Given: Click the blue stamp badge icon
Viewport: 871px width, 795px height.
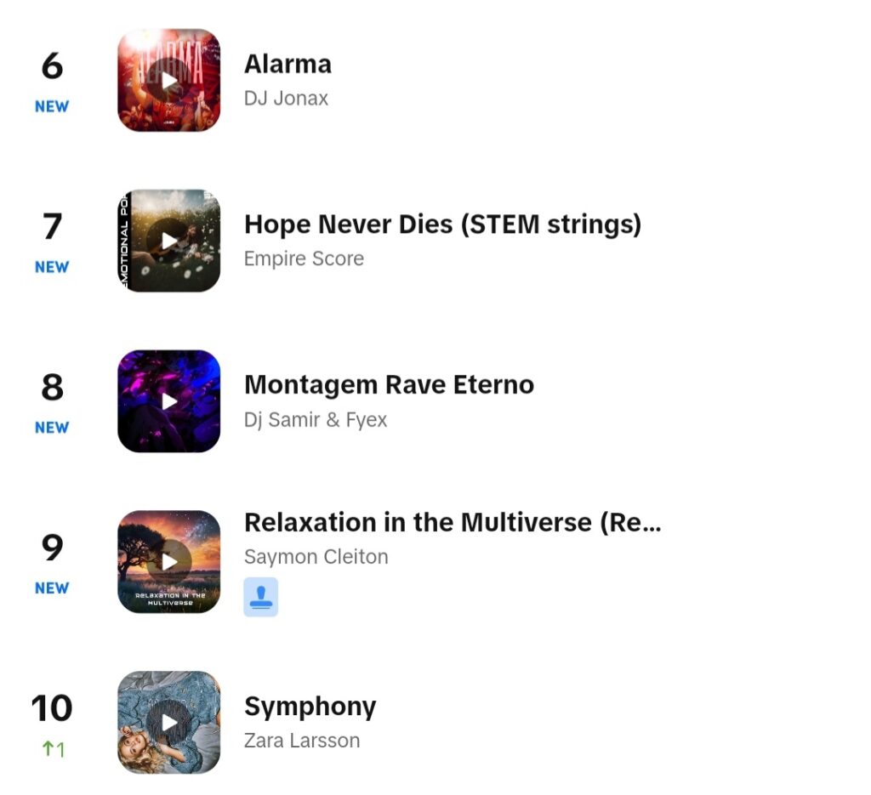Looking at the screenshot, I should click(260, 598).
